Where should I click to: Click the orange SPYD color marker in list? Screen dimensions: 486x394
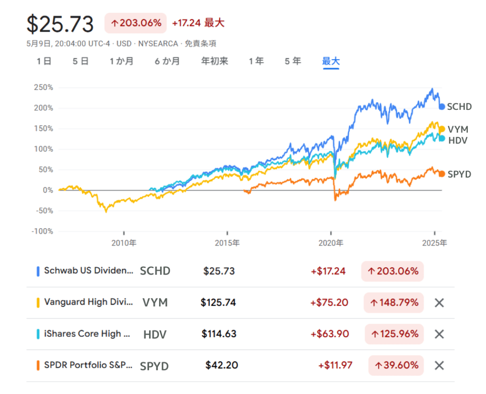coord(38,365)
